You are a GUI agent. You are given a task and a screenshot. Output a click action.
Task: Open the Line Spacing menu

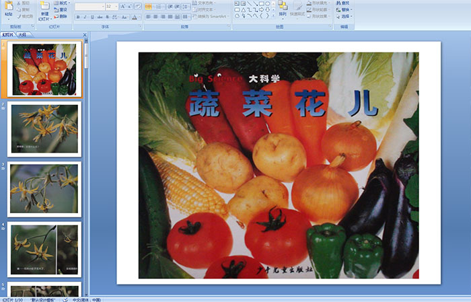click(186, 7)
